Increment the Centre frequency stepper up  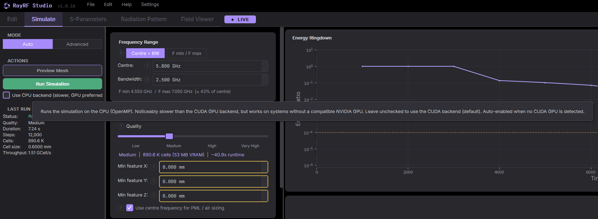265,63
